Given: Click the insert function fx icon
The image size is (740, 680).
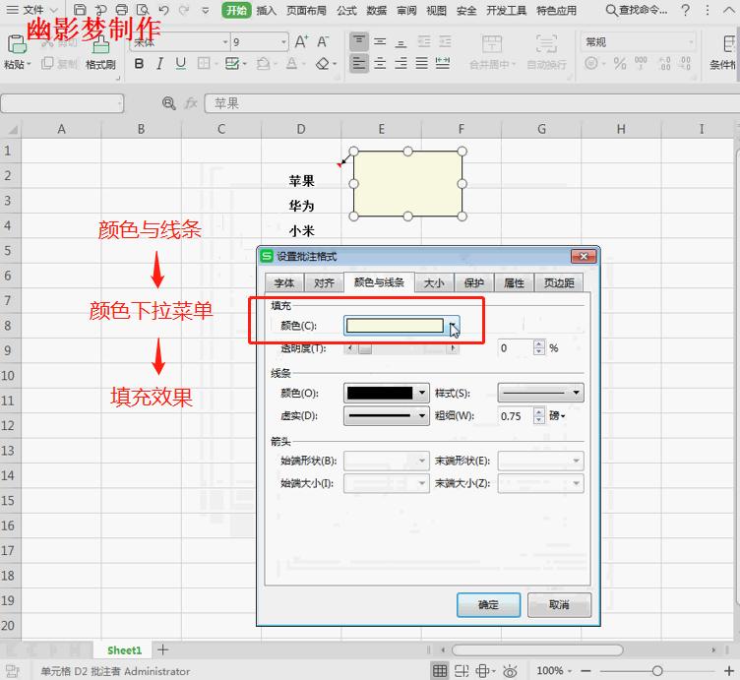Looking at the screenshot, I should coord(191,103).
